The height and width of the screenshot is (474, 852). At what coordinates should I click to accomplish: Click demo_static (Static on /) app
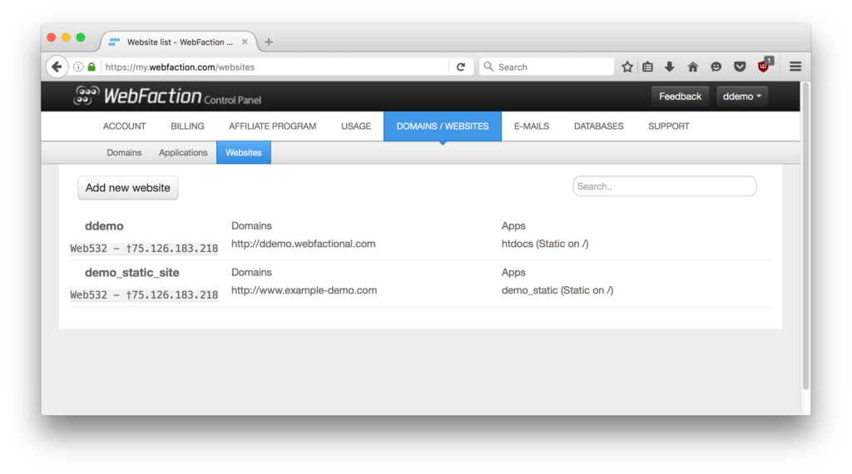pyautogui.click(x=557, y=290)
